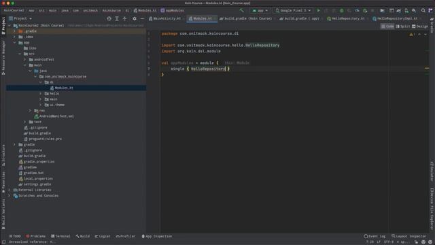Screen dimensions: 435x245
Task: Hide the Project panel with minus icon
Action: click(x=142, y=18)
